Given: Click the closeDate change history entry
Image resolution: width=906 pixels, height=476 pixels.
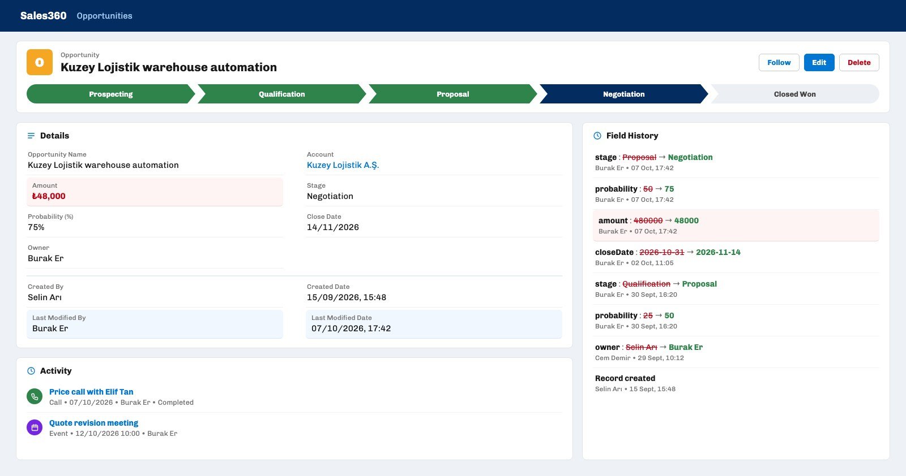Looking at the screenshot, I should click(x=736, y=257).
